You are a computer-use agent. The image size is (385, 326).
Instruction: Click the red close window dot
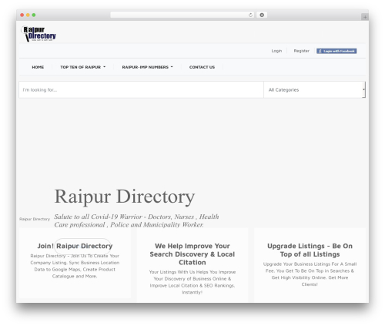(x=22, y=15)
